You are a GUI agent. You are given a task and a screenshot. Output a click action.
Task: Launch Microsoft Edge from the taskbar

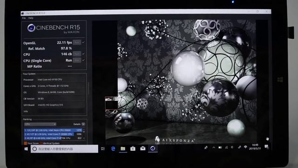113,149
